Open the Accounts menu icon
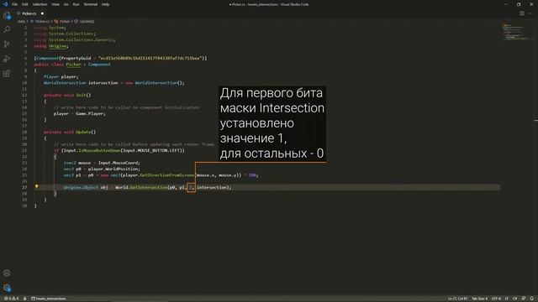 [7, 273]
